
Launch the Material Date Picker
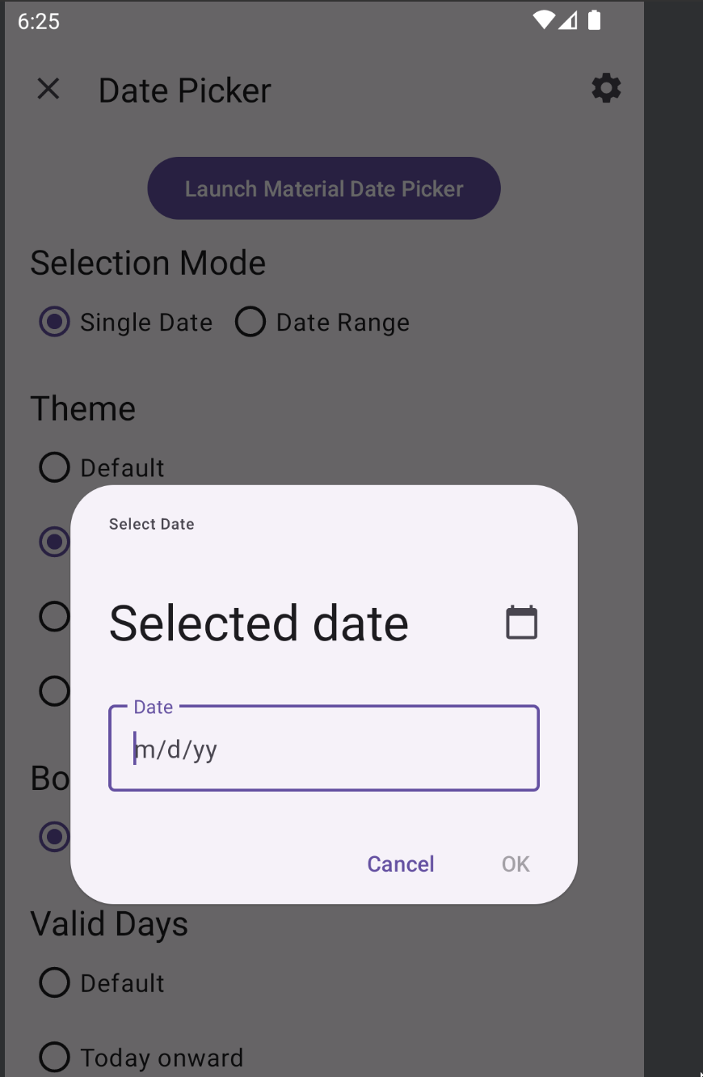pos(323,188)
